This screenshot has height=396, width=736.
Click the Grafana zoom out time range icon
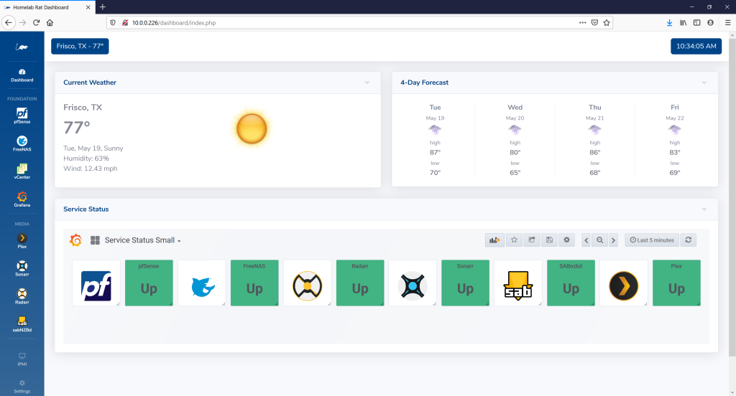pos(600,240)
